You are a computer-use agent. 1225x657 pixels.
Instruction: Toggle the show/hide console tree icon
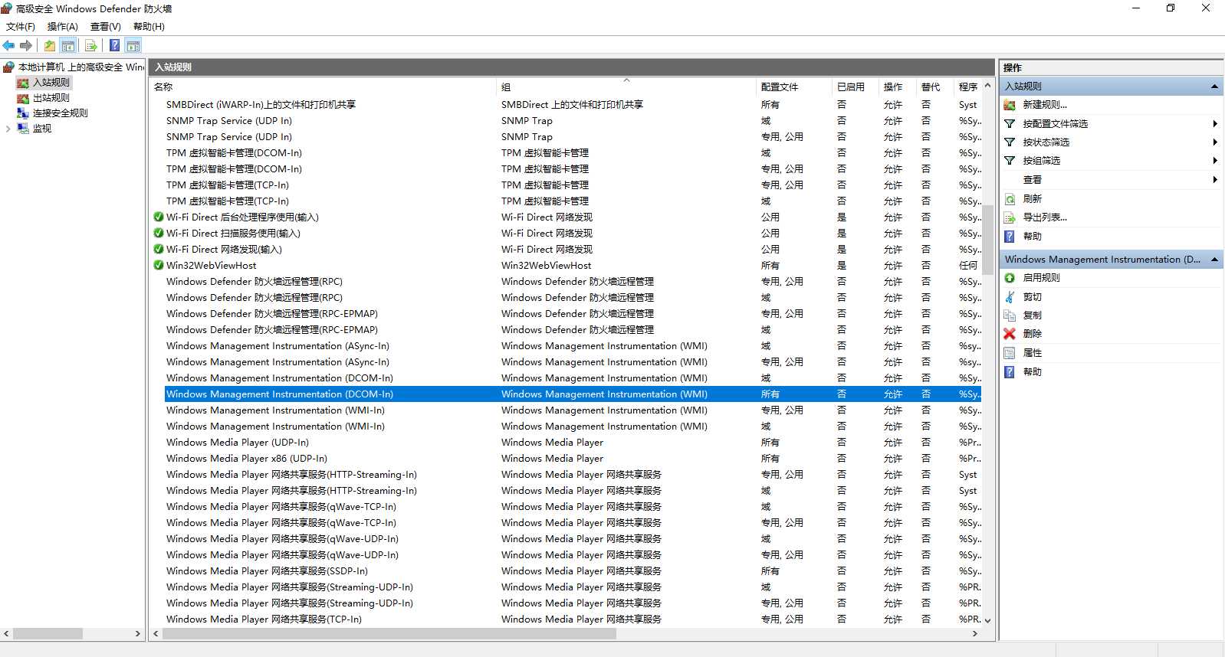point(68,46)
